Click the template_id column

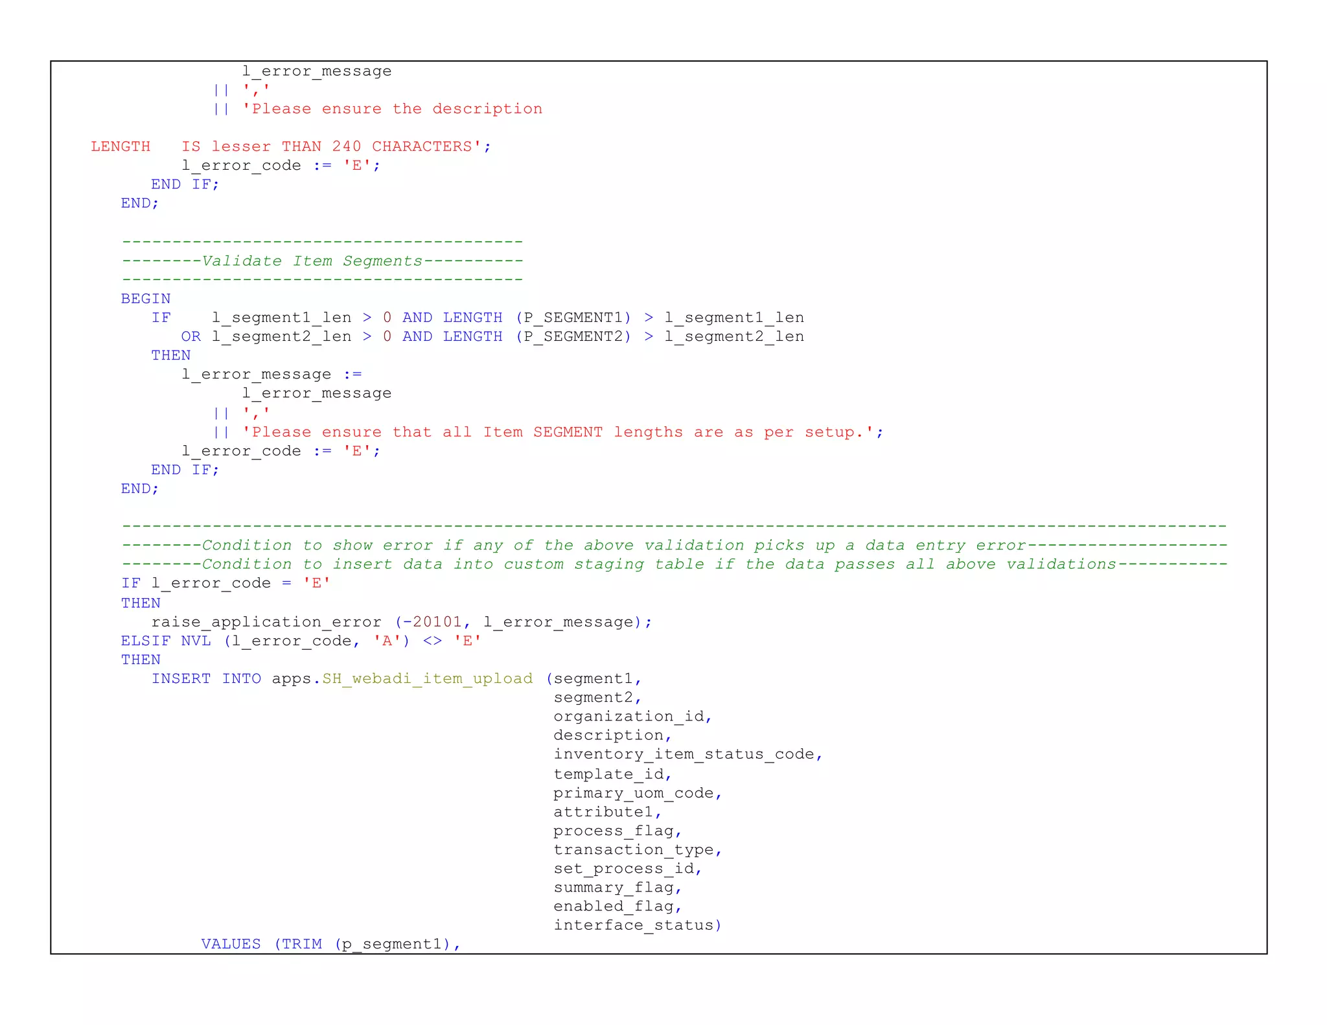[608, 774]
